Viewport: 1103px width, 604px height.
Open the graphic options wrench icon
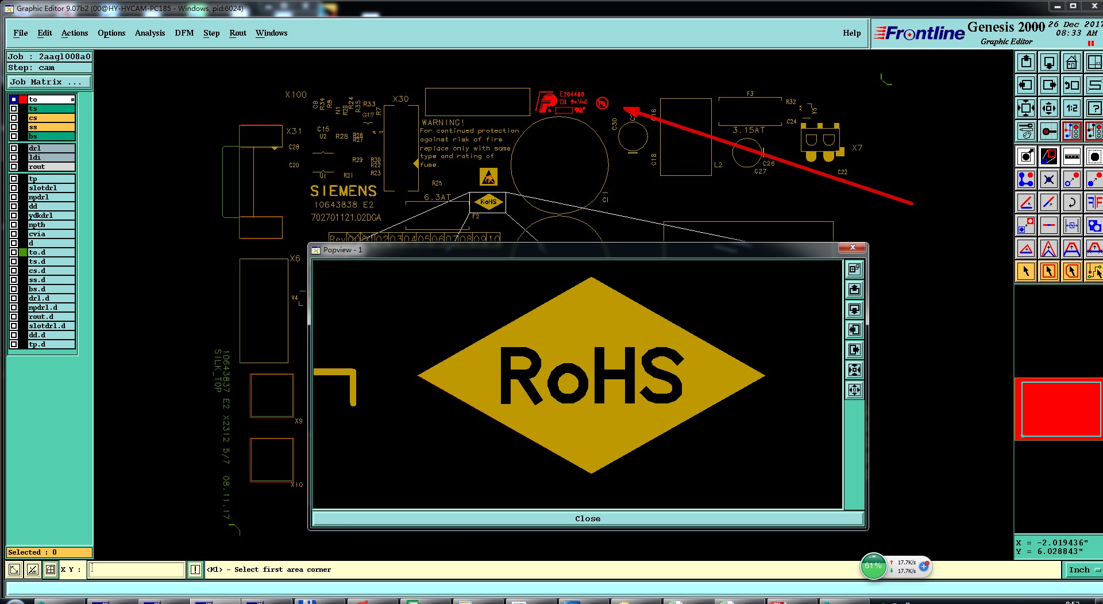(x=1026, y=131)
